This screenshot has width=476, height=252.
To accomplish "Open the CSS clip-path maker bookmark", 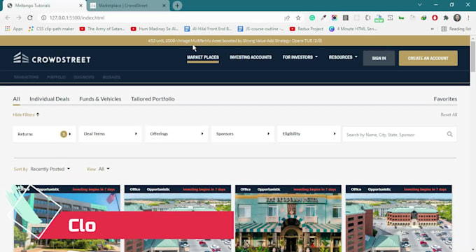I will click(x=51, y=29).
